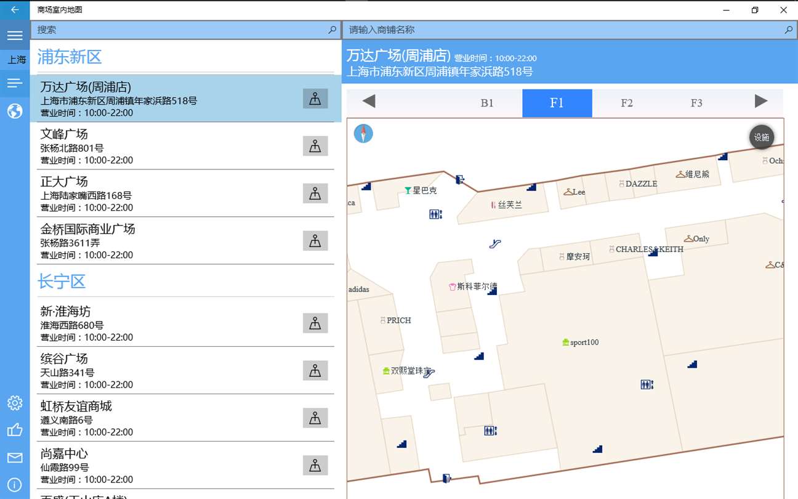Click stairs icon next to 斯科菲尔德
Viewport: 798px width, 499px height.
click(x=492, y=291)
